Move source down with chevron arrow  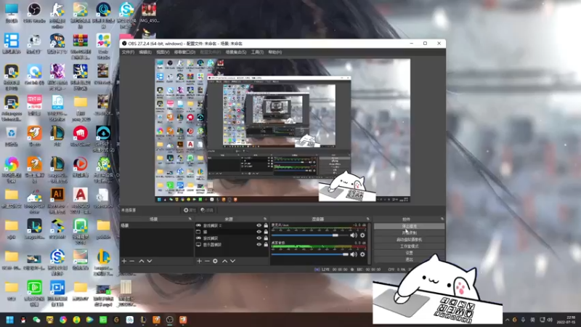point(232,261)
